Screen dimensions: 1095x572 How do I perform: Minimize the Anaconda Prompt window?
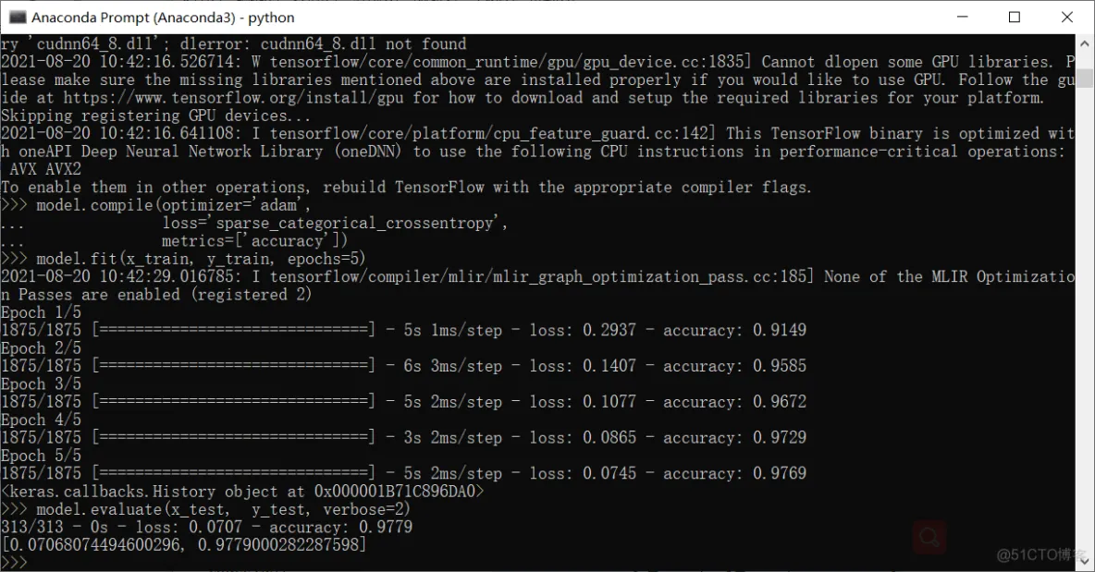pyautogui.click(x=963, y=17)
